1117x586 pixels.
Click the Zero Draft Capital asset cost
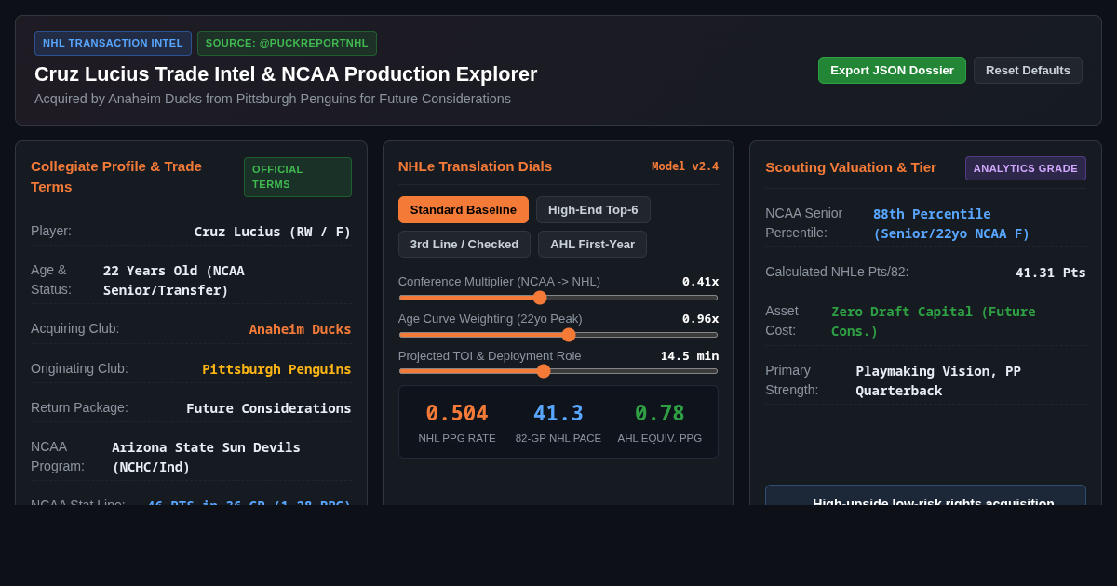tap(933, 321)
